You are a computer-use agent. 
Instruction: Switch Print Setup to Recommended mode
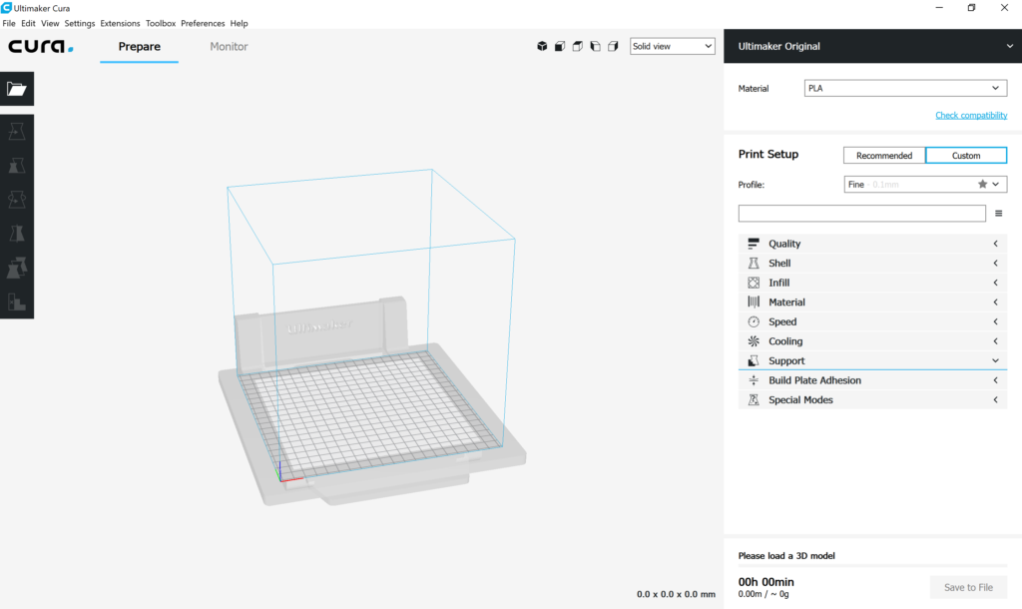(882, 155)
